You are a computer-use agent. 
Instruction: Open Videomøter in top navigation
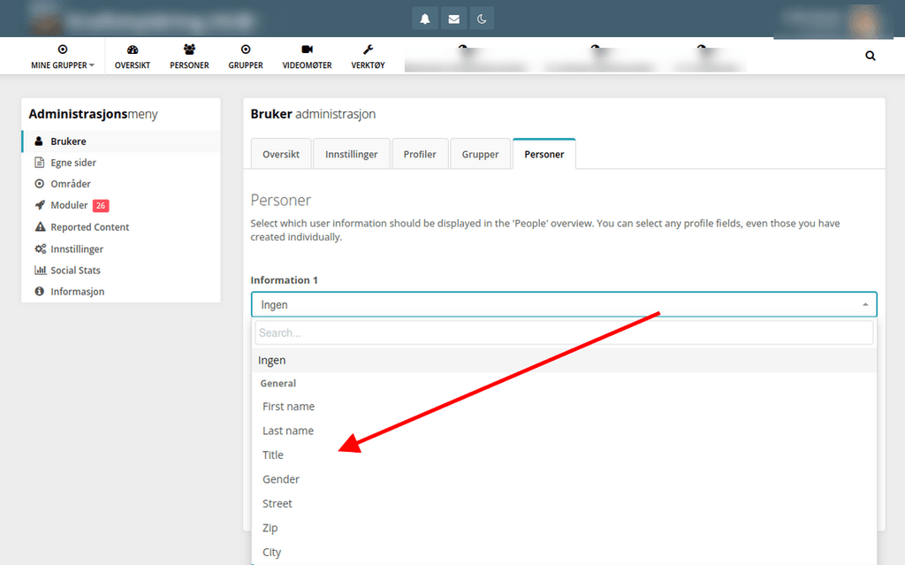pyautogui.click(x=307, y=57)
